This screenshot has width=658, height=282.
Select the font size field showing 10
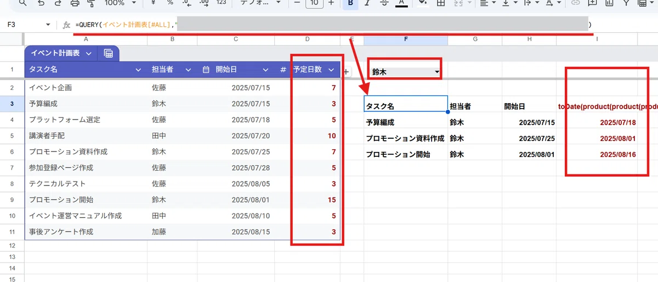pos(314,3)
